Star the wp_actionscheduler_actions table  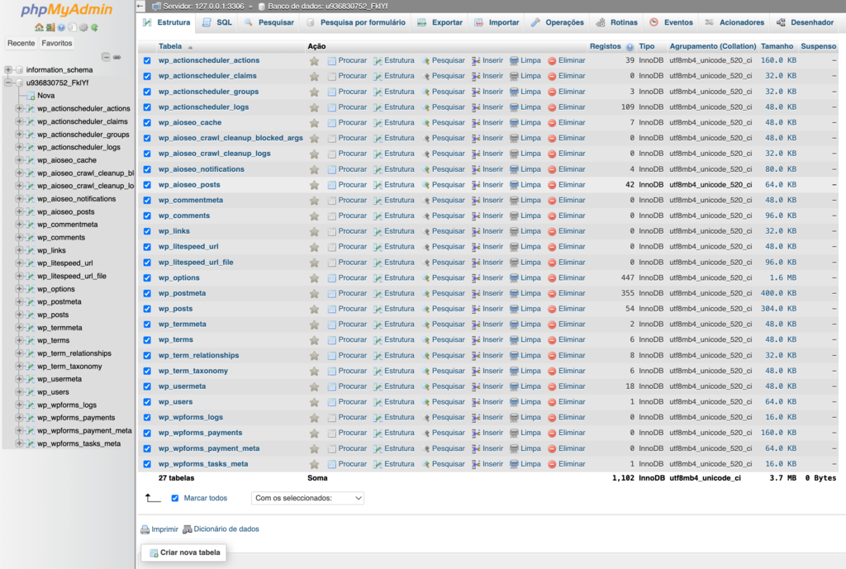314,61
